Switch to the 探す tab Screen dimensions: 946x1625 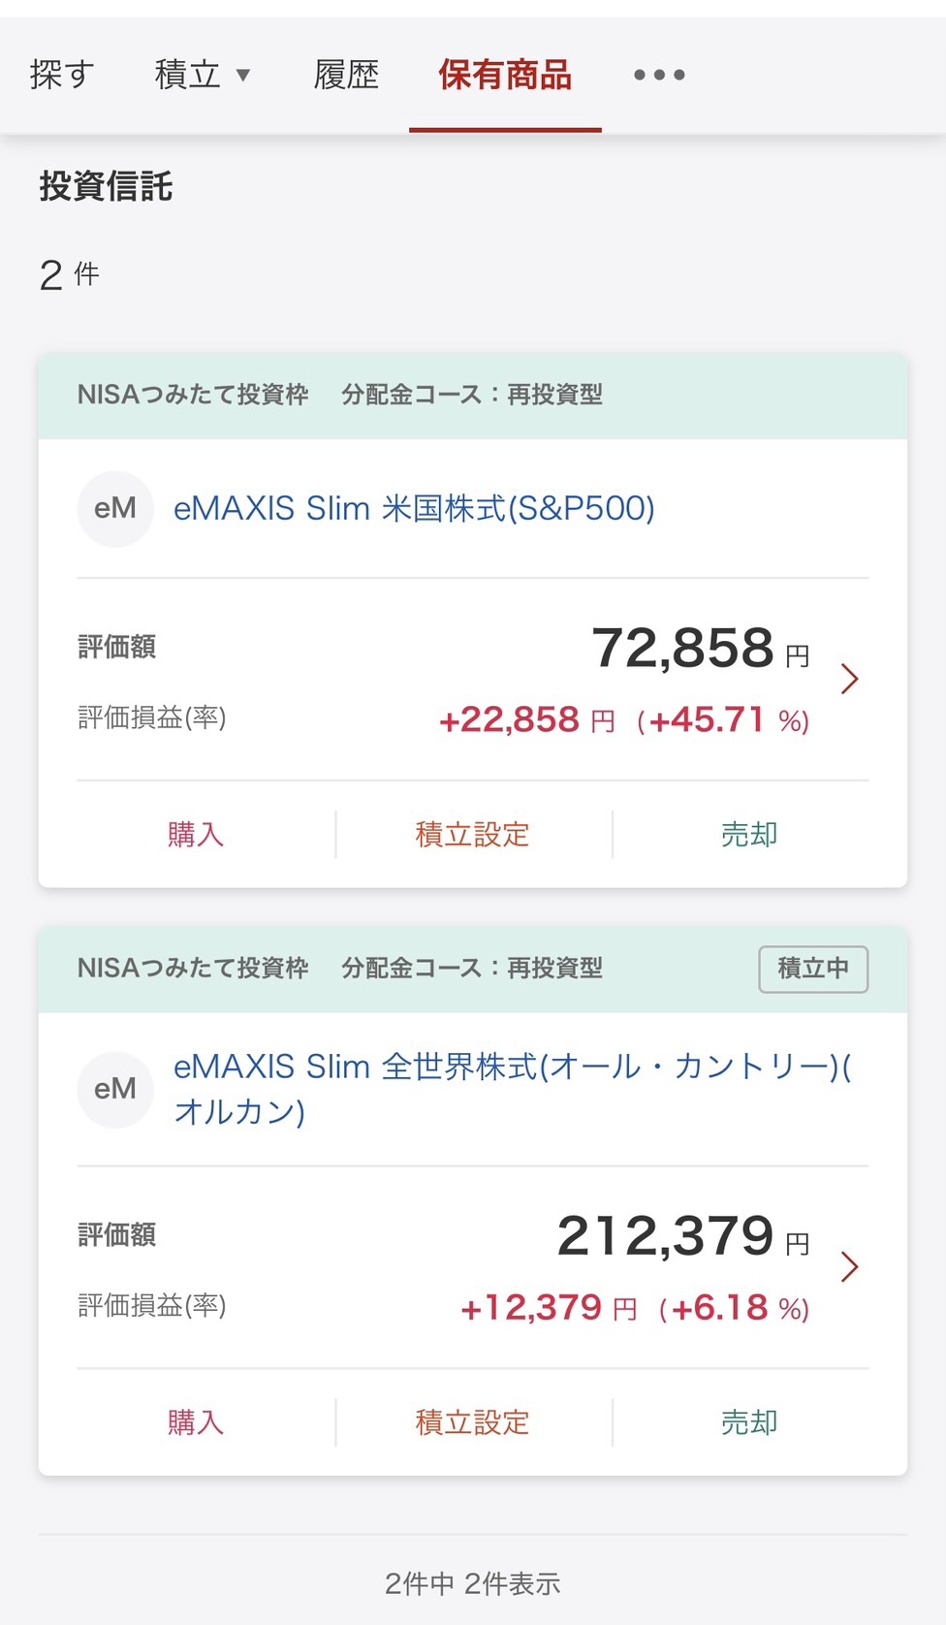point(62,75)
